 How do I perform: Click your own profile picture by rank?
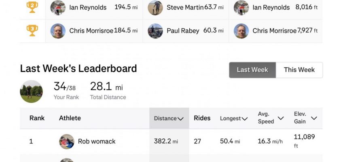click(x=32, y=92)
